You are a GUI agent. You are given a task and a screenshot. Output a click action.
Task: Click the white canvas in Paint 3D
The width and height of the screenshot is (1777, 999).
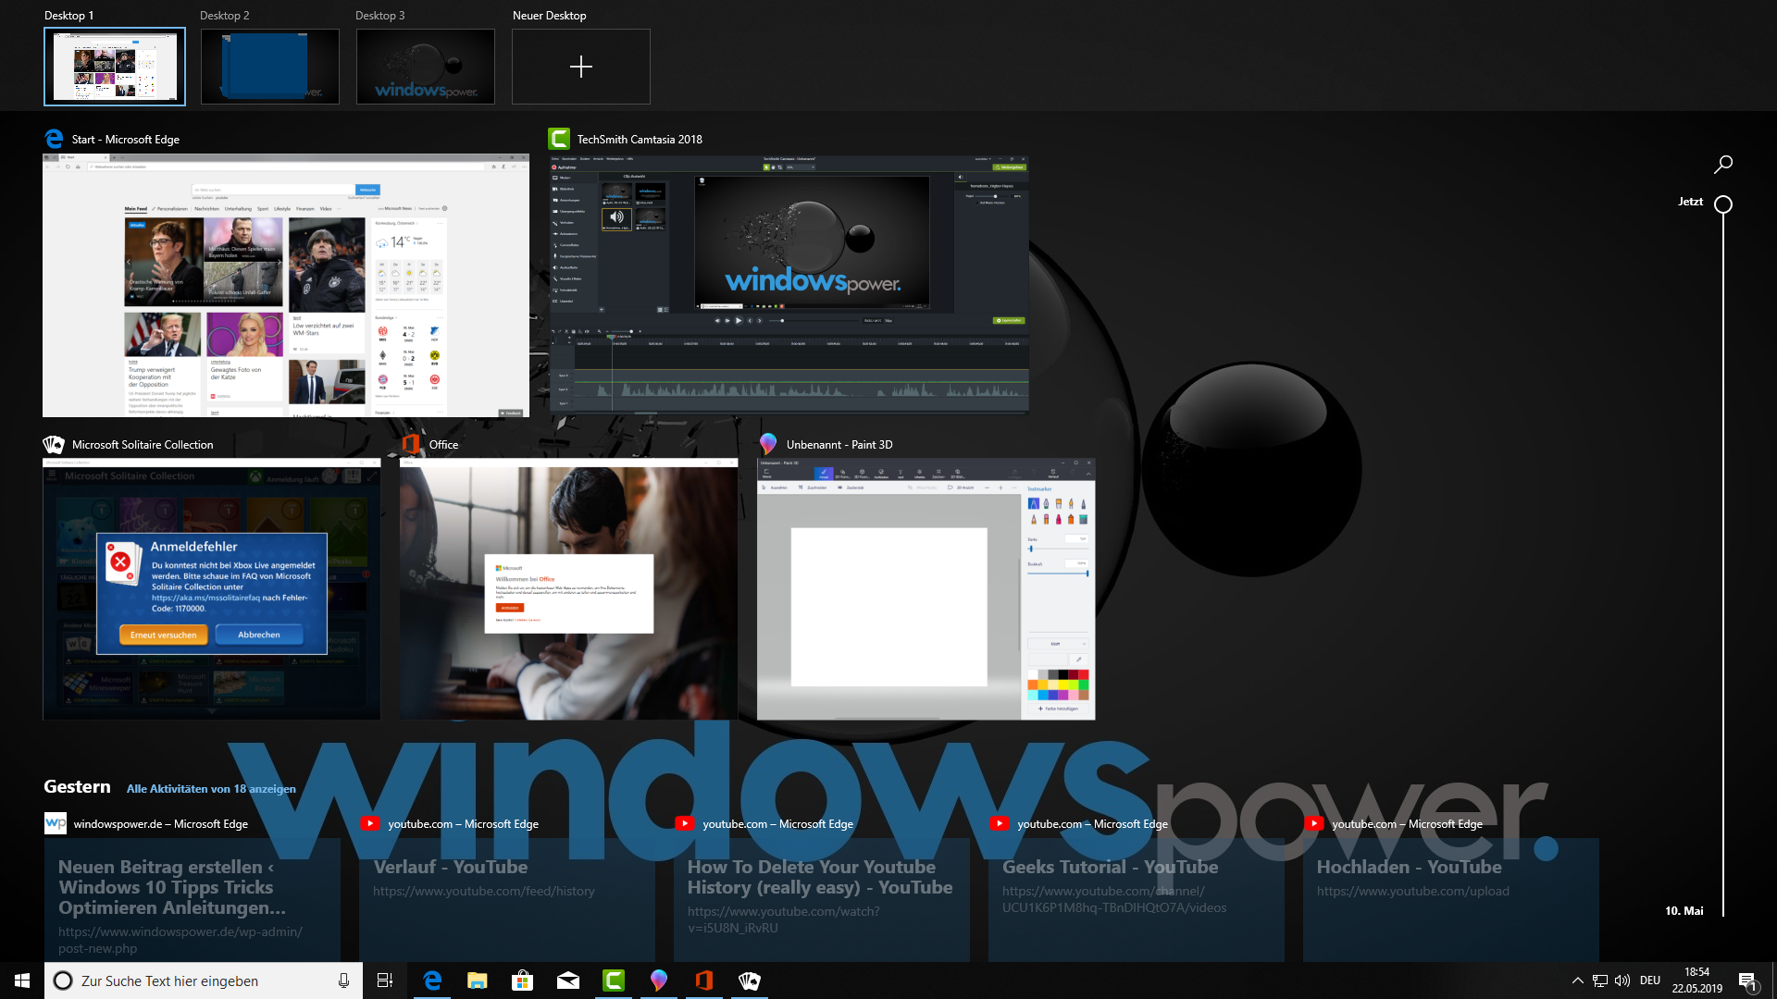(x=888, y=607)
